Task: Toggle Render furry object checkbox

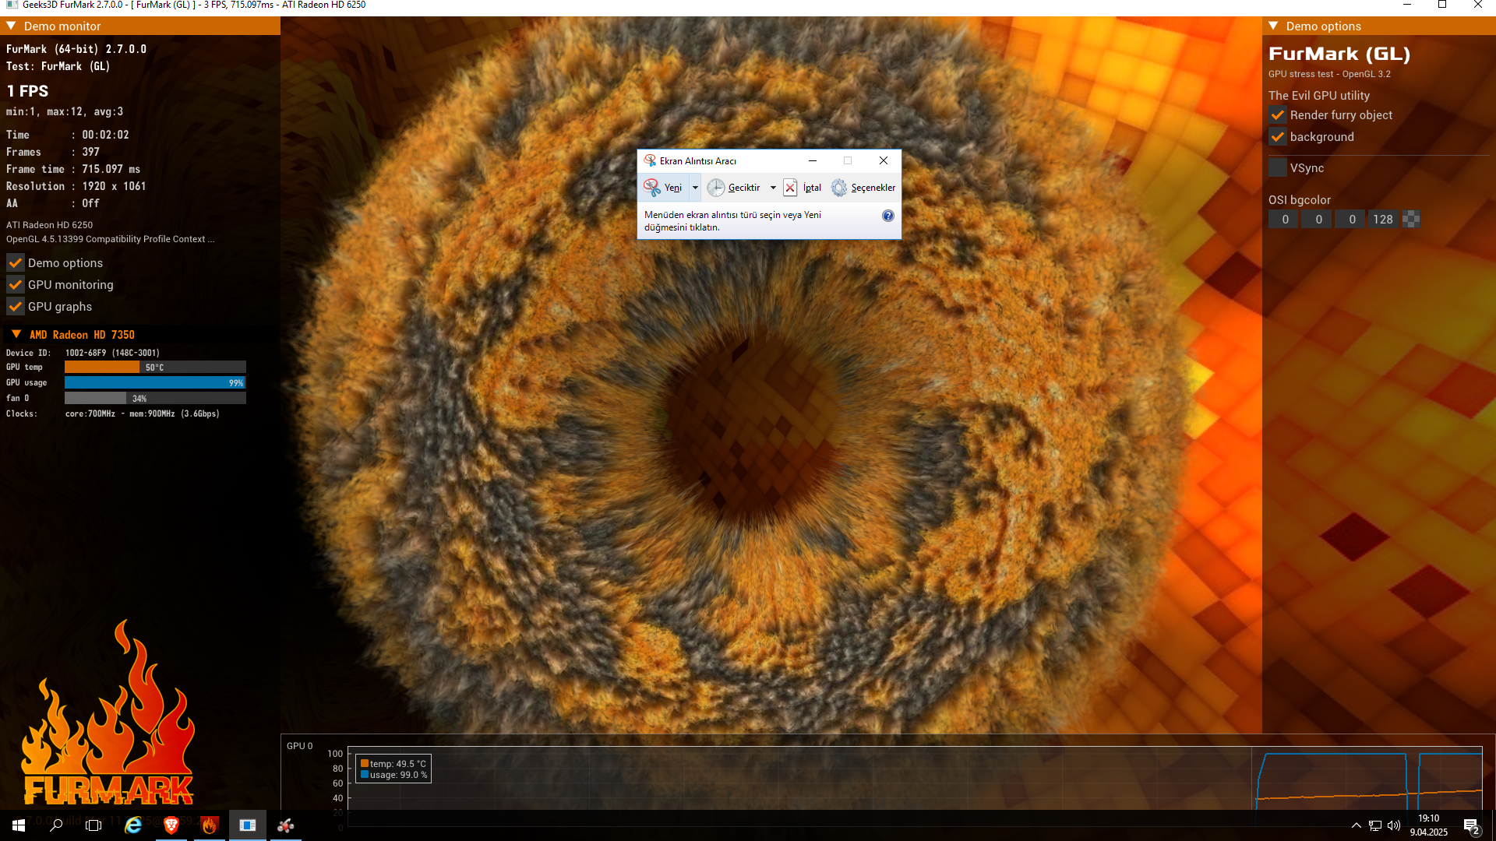Action: tap(1278, 115)
